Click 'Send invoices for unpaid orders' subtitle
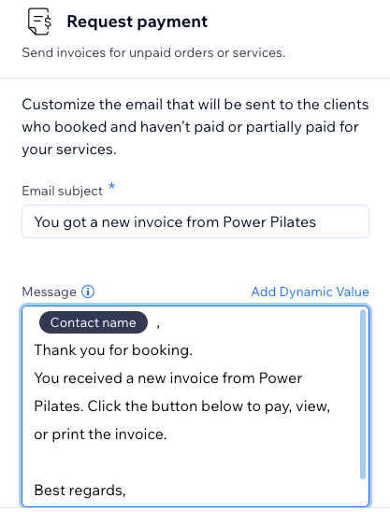The height and width of the screenshot is (512, 390). [153, 52]
